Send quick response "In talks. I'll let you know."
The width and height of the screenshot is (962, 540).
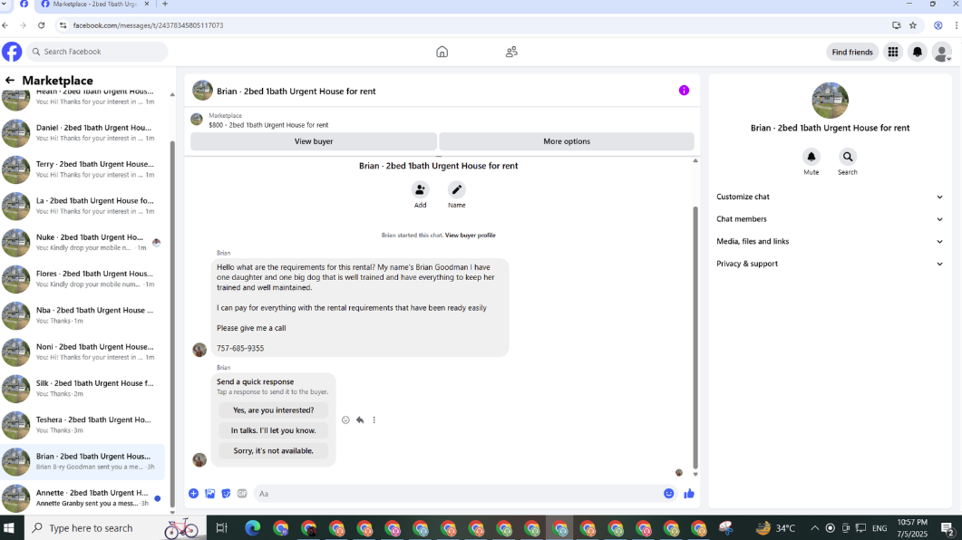coord(273,430)
